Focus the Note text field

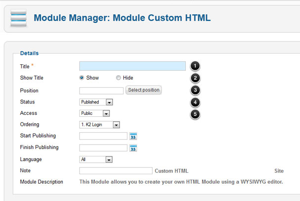(116, 171)
